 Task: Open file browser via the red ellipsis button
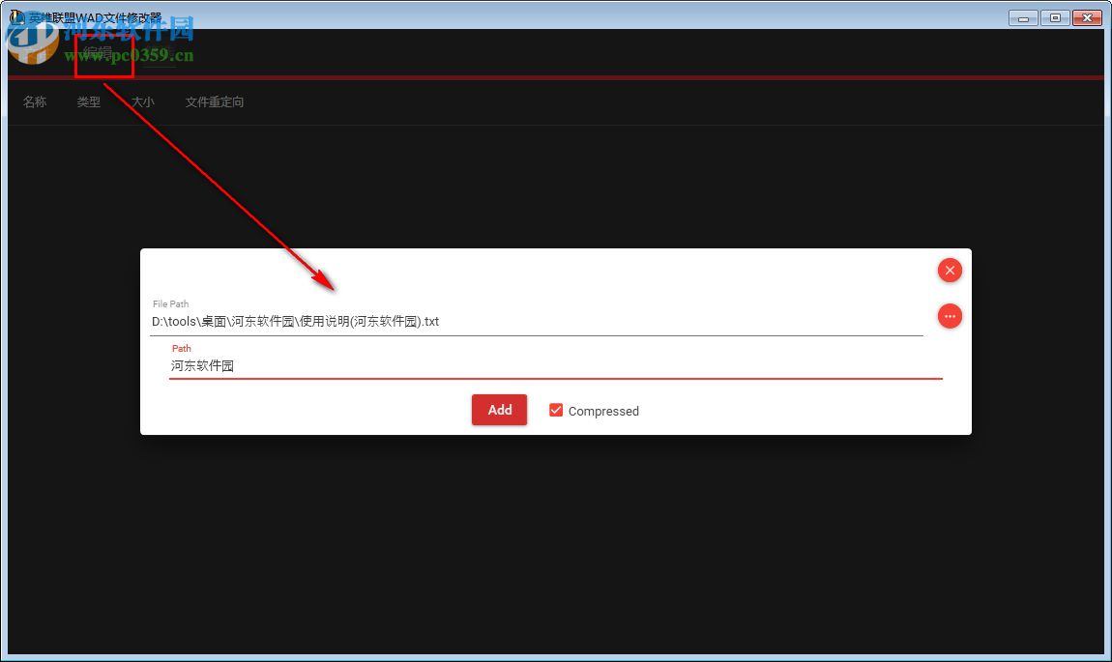click(950, 316)
